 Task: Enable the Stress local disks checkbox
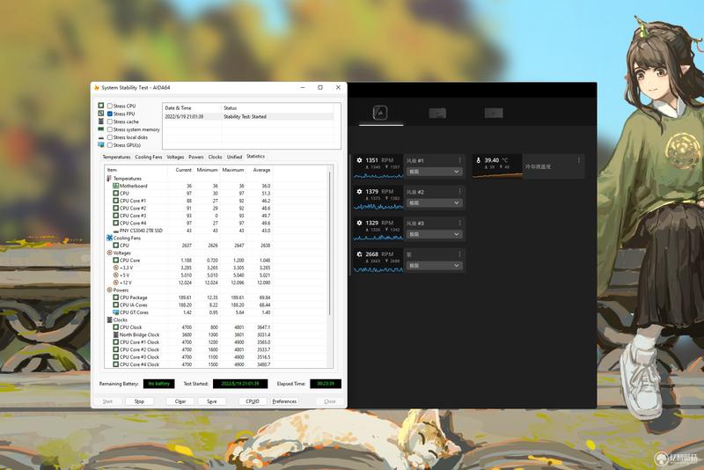(x=110, y=137)
